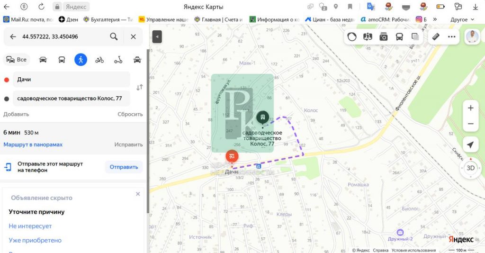Viewport: 485px width, 253px height.
Task: Close the Объявление скрыто ad panel
Action: 138,194
